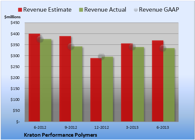Click the '$400' axis value
195x140 pixels.
tap(15, 34)
